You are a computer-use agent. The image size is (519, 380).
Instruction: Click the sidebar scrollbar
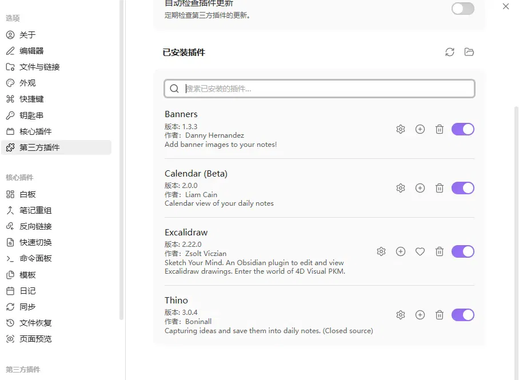(x=121, y=159)
